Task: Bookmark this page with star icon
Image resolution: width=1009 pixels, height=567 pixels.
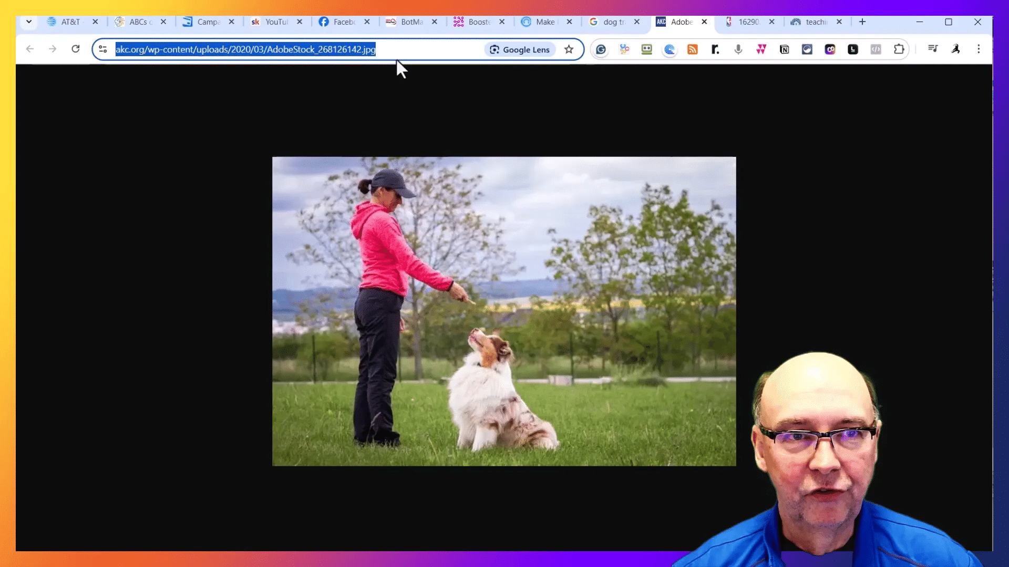Action: (x=569, y=49)
